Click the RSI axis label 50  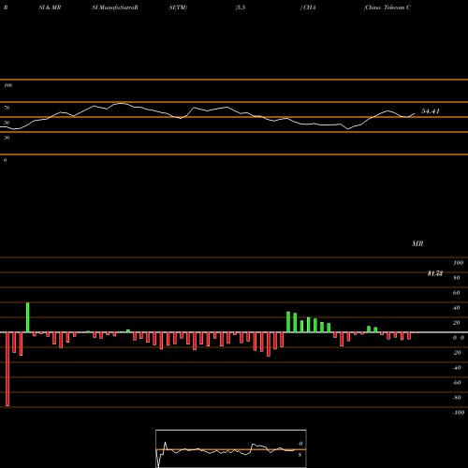pyautogui.click(x=7, y=123)
